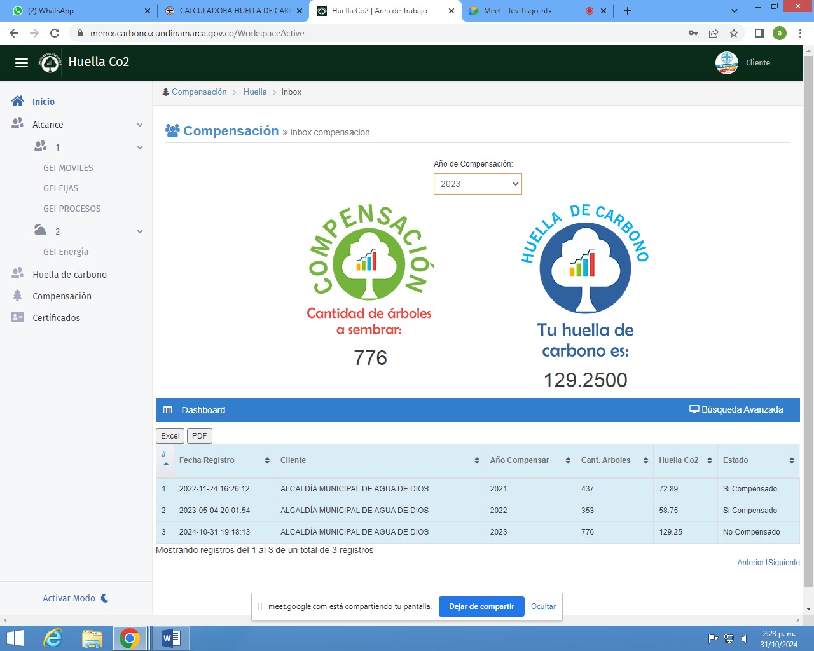Export table with the Excel button

[x=170, y=436]
